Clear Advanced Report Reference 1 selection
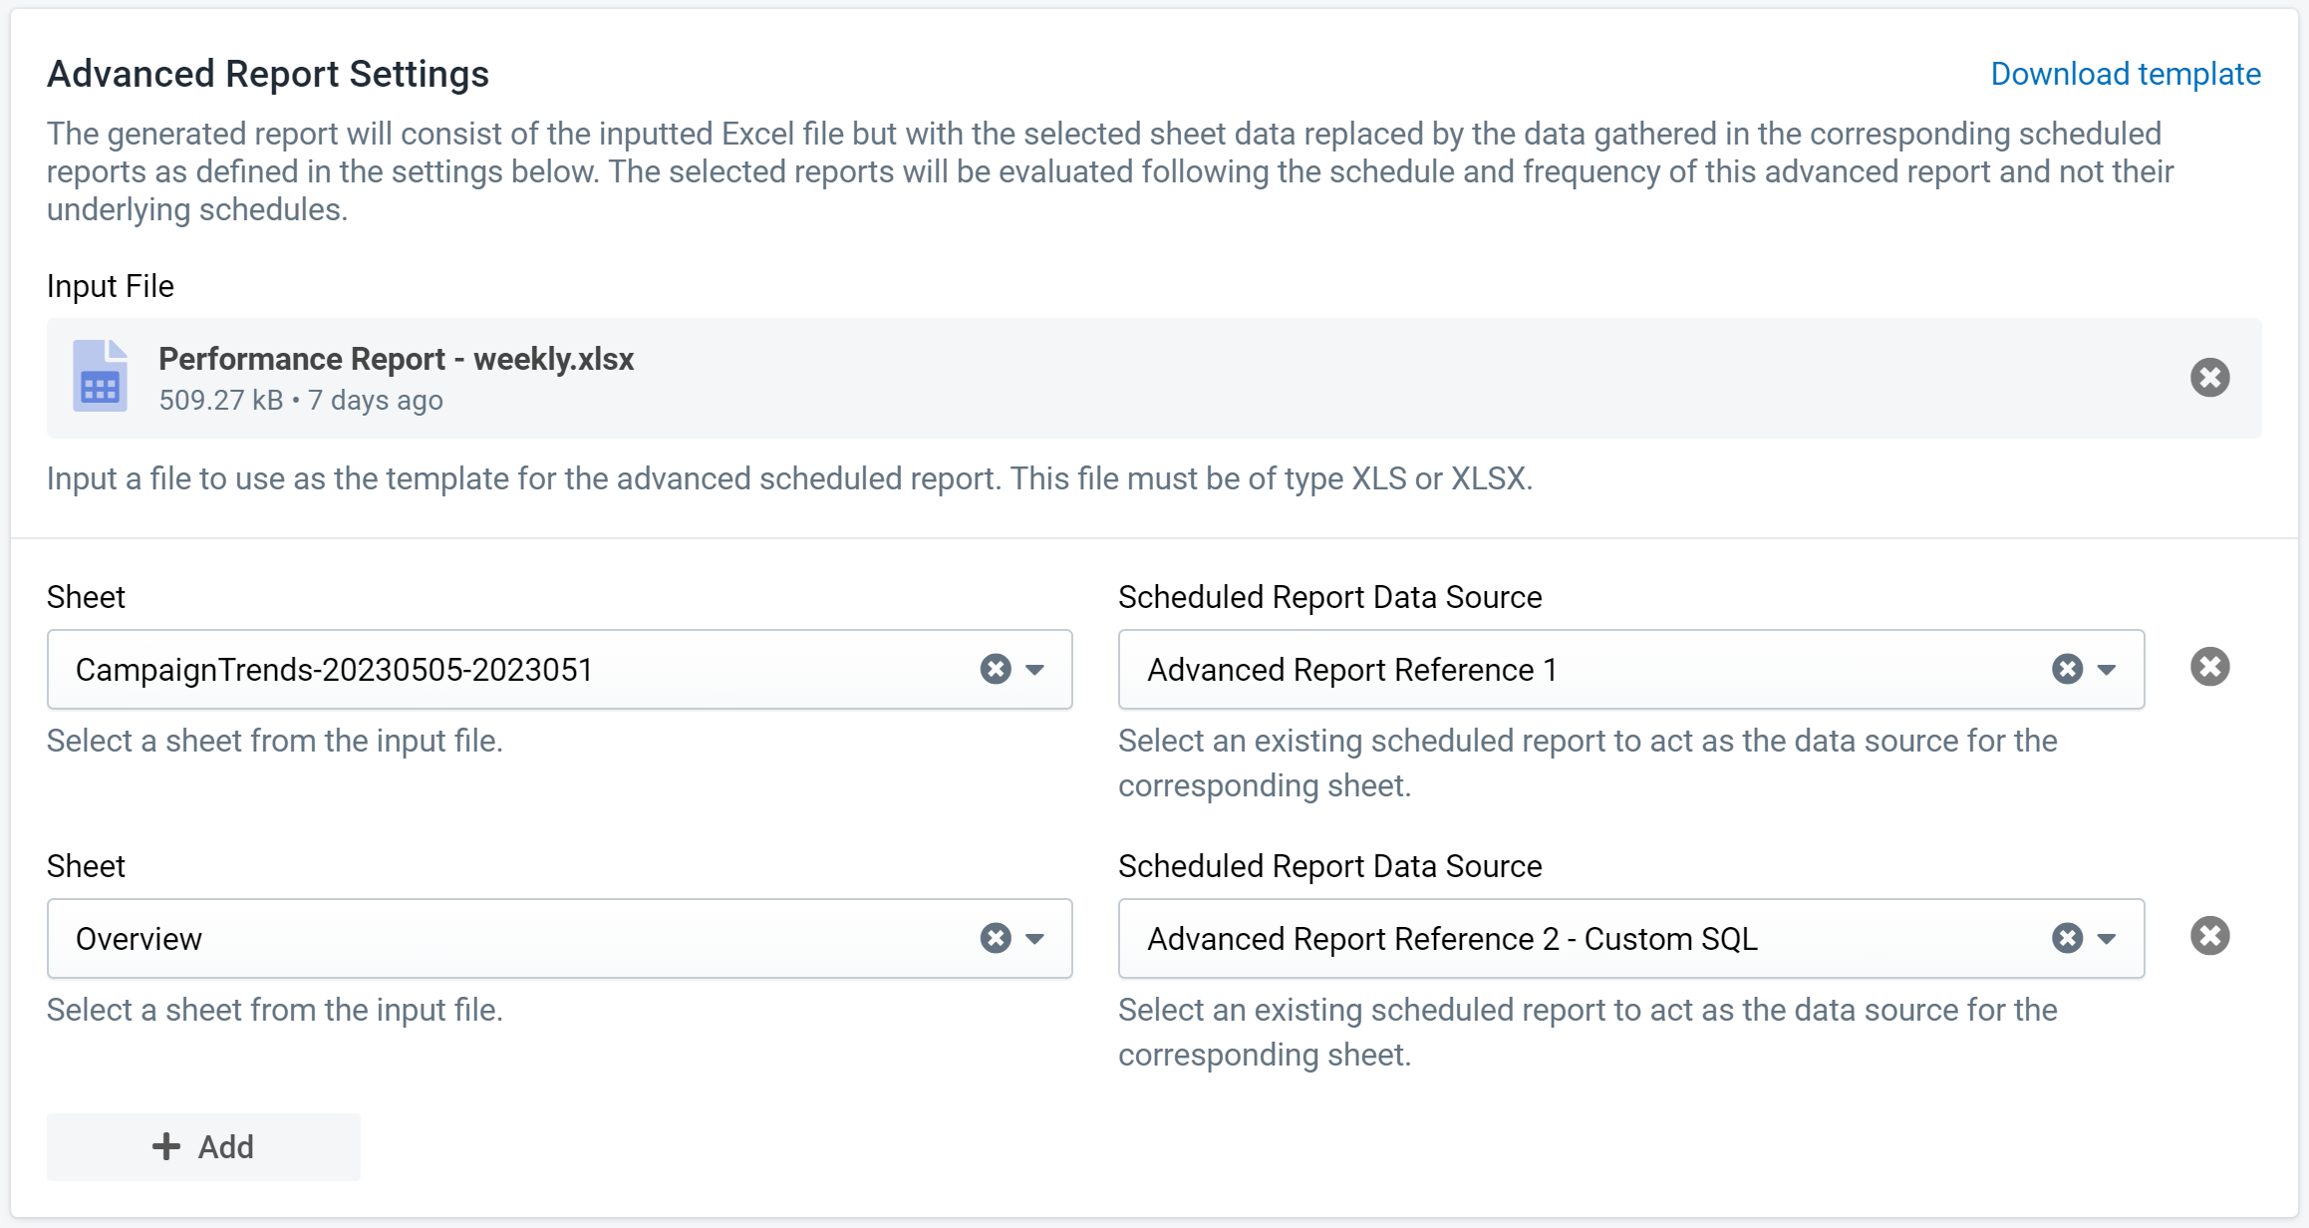2309x1228 pixels. coord(2067,669)
